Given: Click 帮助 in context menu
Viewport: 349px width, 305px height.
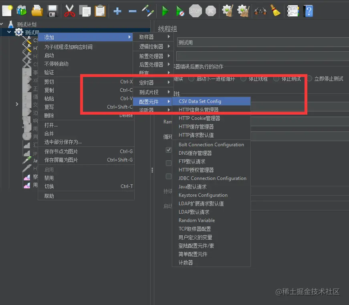Looking at the screenshot, I should (x=86, y=196).
